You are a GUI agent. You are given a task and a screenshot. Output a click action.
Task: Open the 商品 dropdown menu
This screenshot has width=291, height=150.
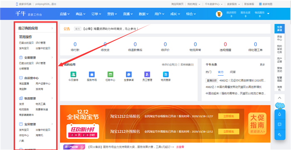[80, 14]
